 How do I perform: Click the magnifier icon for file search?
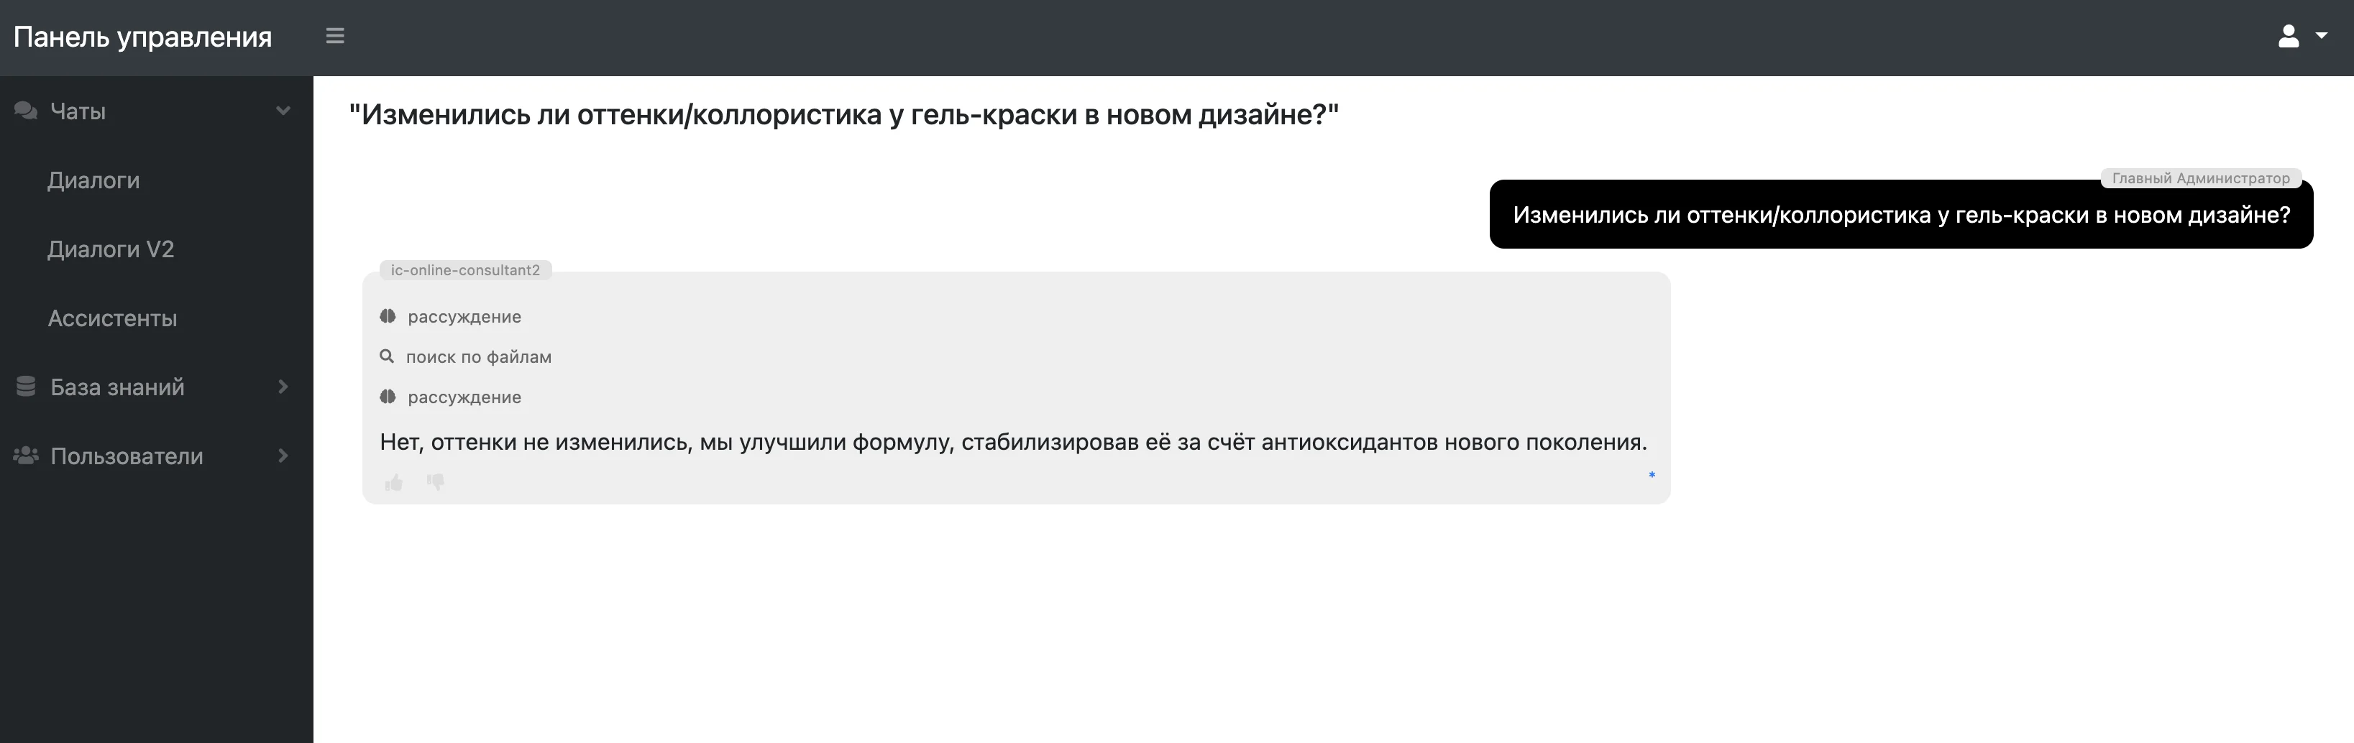pyautogui.click(x=388, y=357)
